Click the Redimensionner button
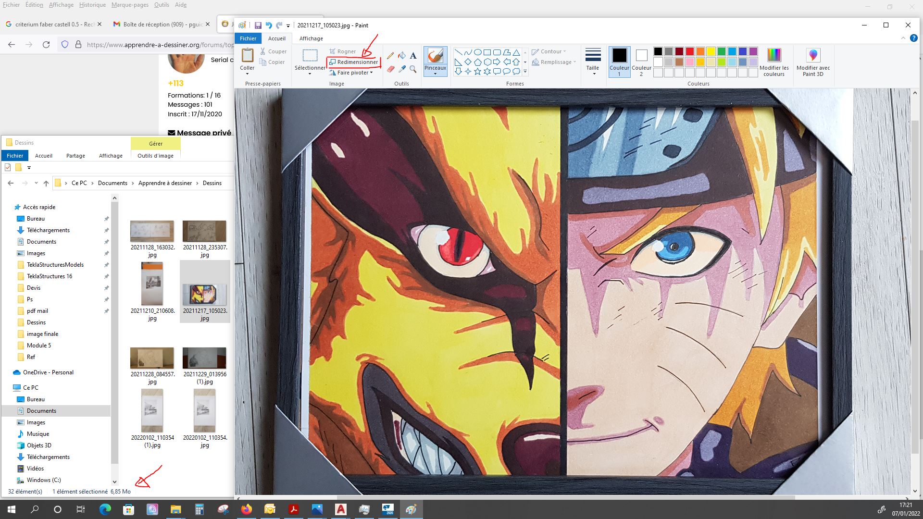Screen dimensions: 923x519 pyautogui.click(x=353, y=62)
